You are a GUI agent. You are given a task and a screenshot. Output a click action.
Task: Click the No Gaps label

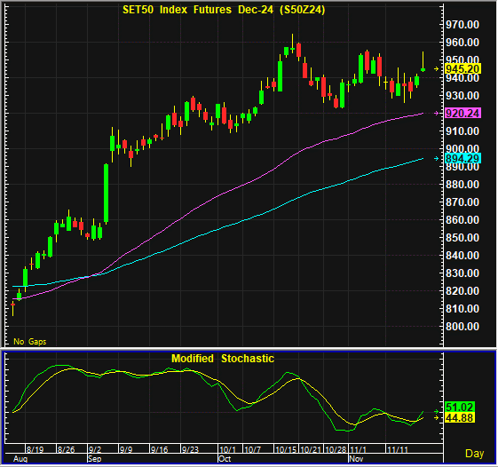tap(30, 342)
